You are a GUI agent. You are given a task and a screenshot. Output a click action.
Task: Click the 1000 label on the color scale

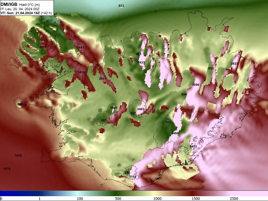(x=157, y=199)
